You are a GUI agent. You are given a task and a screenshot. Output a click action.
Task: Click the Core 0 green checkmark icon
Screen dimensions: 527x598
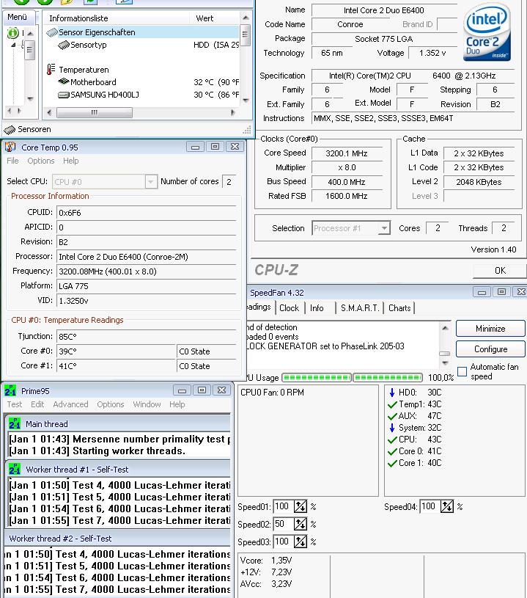click(x=392, y=451)
